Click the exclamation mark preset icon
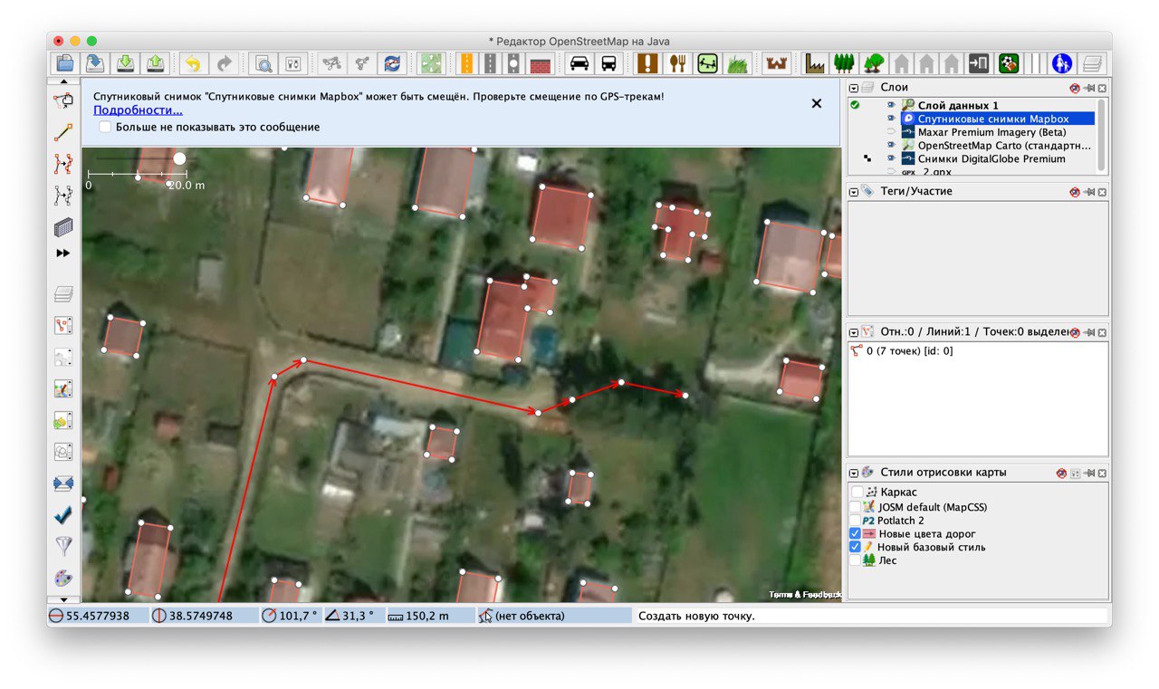This screenshot has height=689, width=1159. 648,63
